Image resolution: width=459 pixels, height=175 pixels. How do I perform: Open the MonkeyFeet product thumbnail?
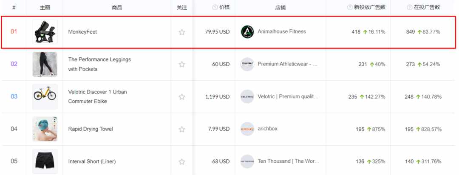(45, 32)
